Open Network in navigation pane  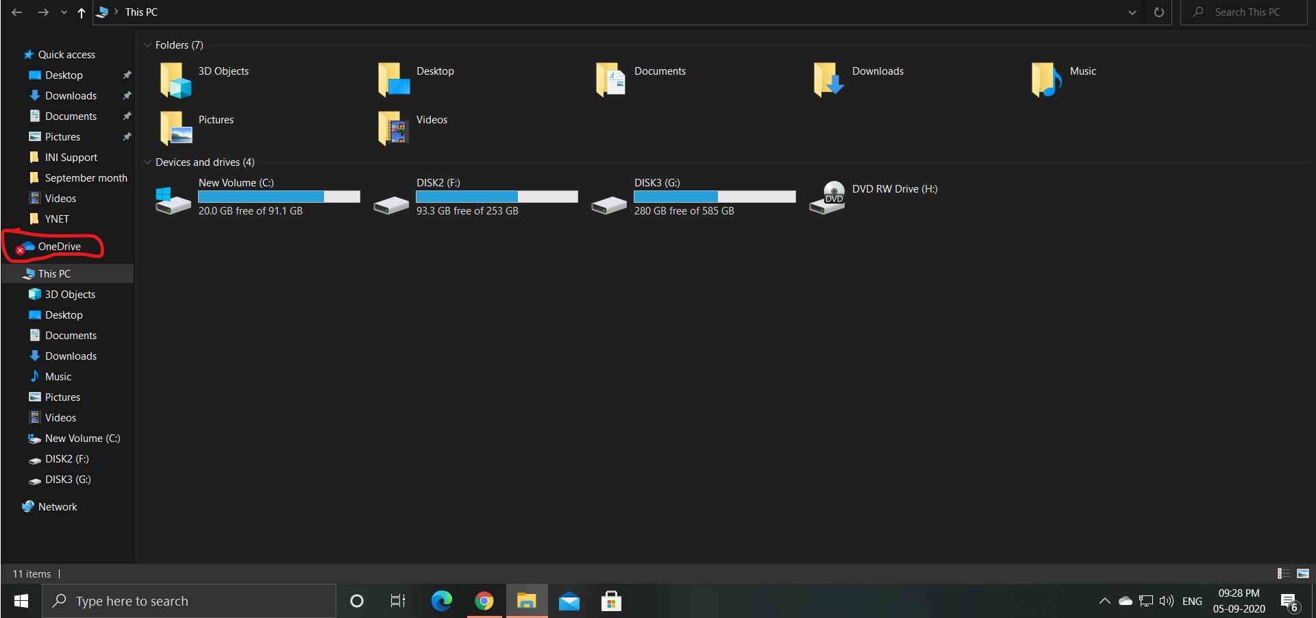coord(58,507)
